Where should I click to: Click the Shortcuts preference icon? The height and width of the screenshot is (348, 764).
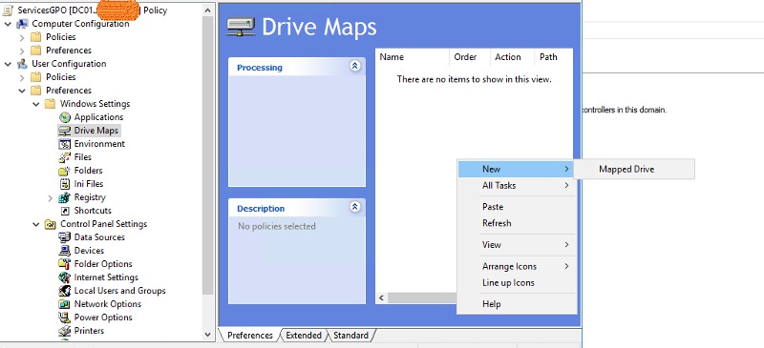[x=65, y=211]
